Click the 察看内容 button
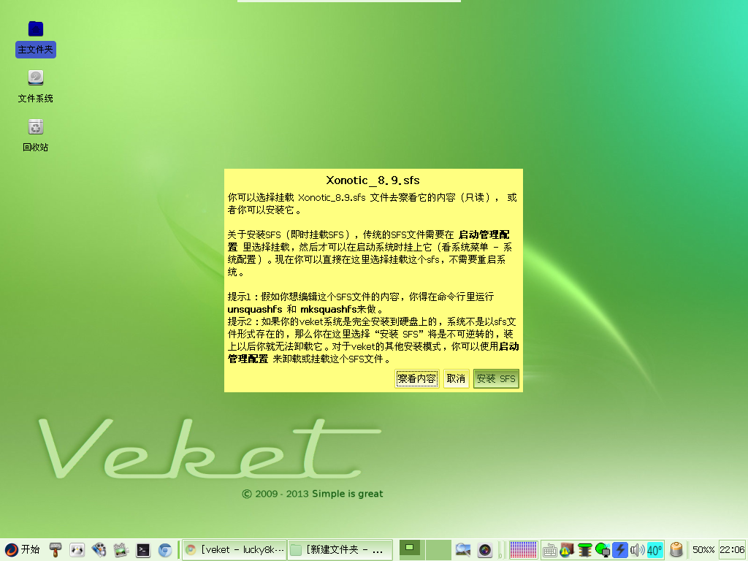This screenshot has width=748, height=561. point(417,379)
